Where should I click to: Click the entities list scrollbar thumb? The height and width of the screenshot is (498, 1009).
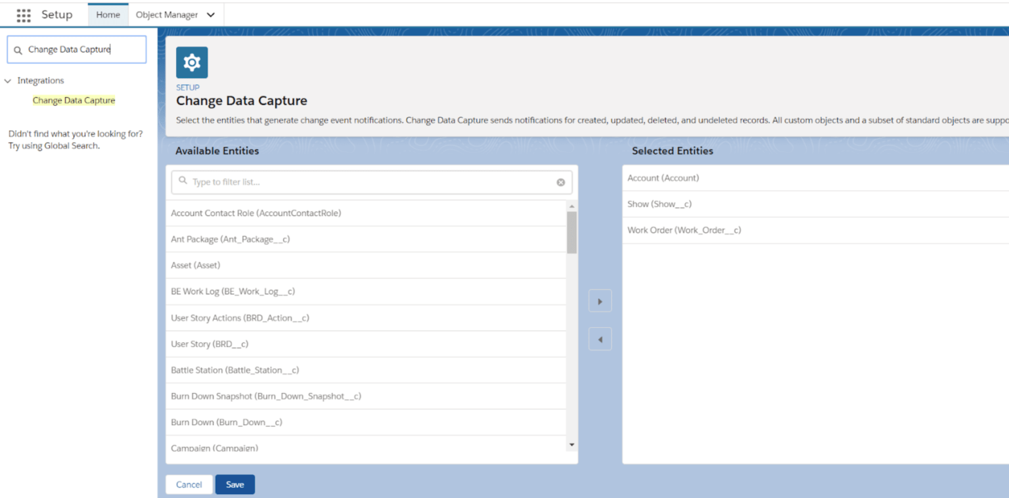(571, 233)
